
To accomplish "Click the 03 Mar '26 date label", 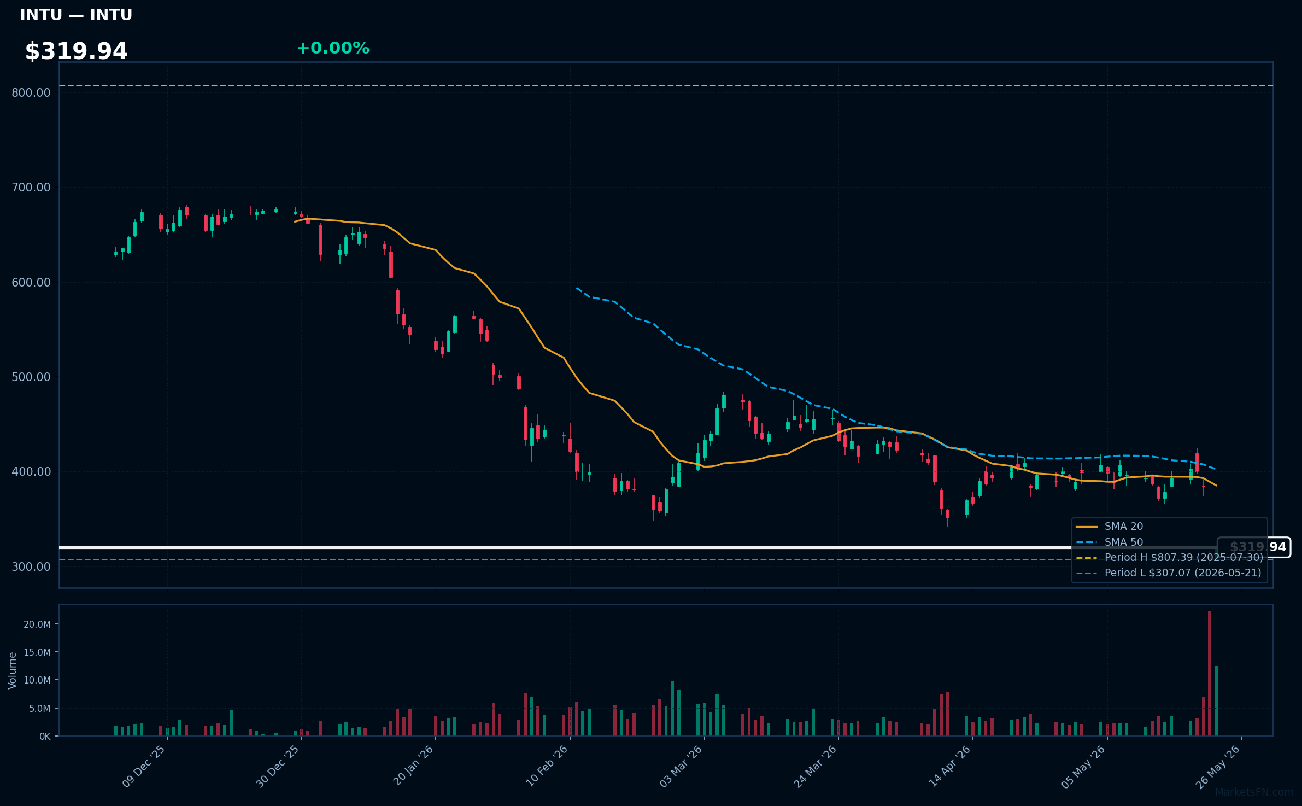I will pyautogui.click(x=681, y=766).
